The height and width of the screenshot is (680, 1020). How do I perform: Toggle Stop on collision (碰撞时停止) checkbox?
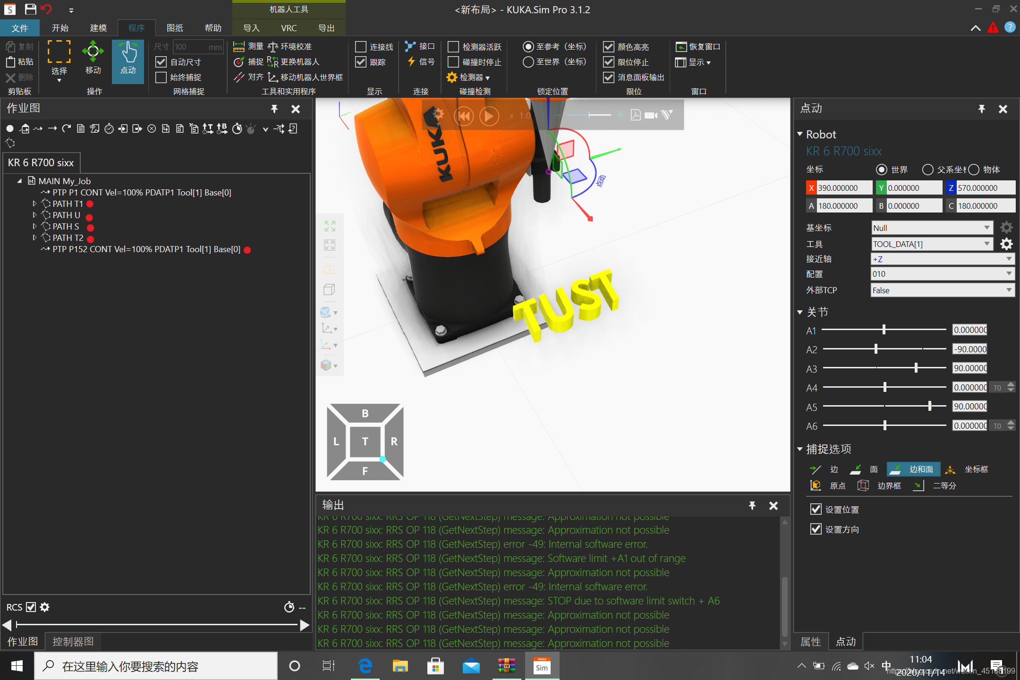click(453, 62)
